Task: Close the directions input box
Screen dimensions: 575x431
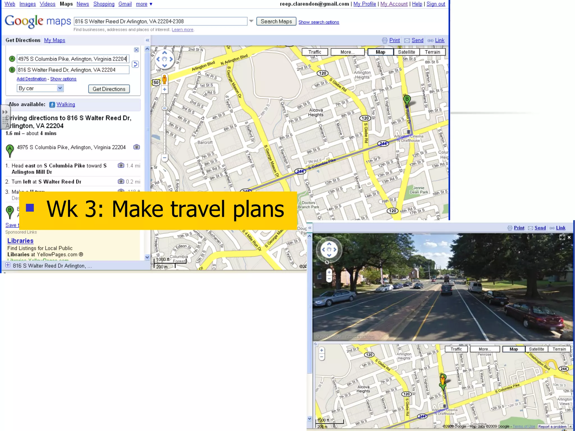Action: tap(136, 50)
